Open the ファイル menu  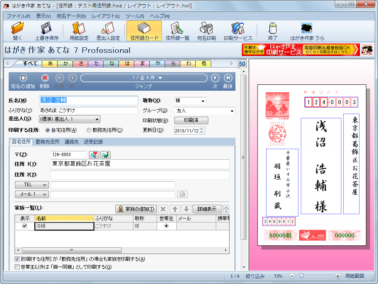pyautogui.click(x=19, y=16)
